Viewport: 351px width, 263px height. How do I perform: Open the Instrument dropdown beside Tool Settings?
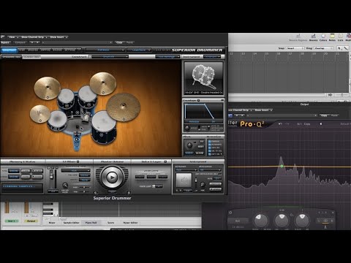click(212, 56)
